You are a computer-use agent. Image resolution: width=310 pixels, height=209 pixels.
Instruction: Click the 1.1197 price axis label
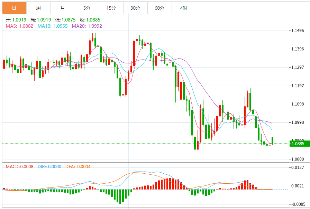[x=298, y=86]
